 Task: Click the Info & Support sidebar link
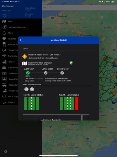[13, 96]
